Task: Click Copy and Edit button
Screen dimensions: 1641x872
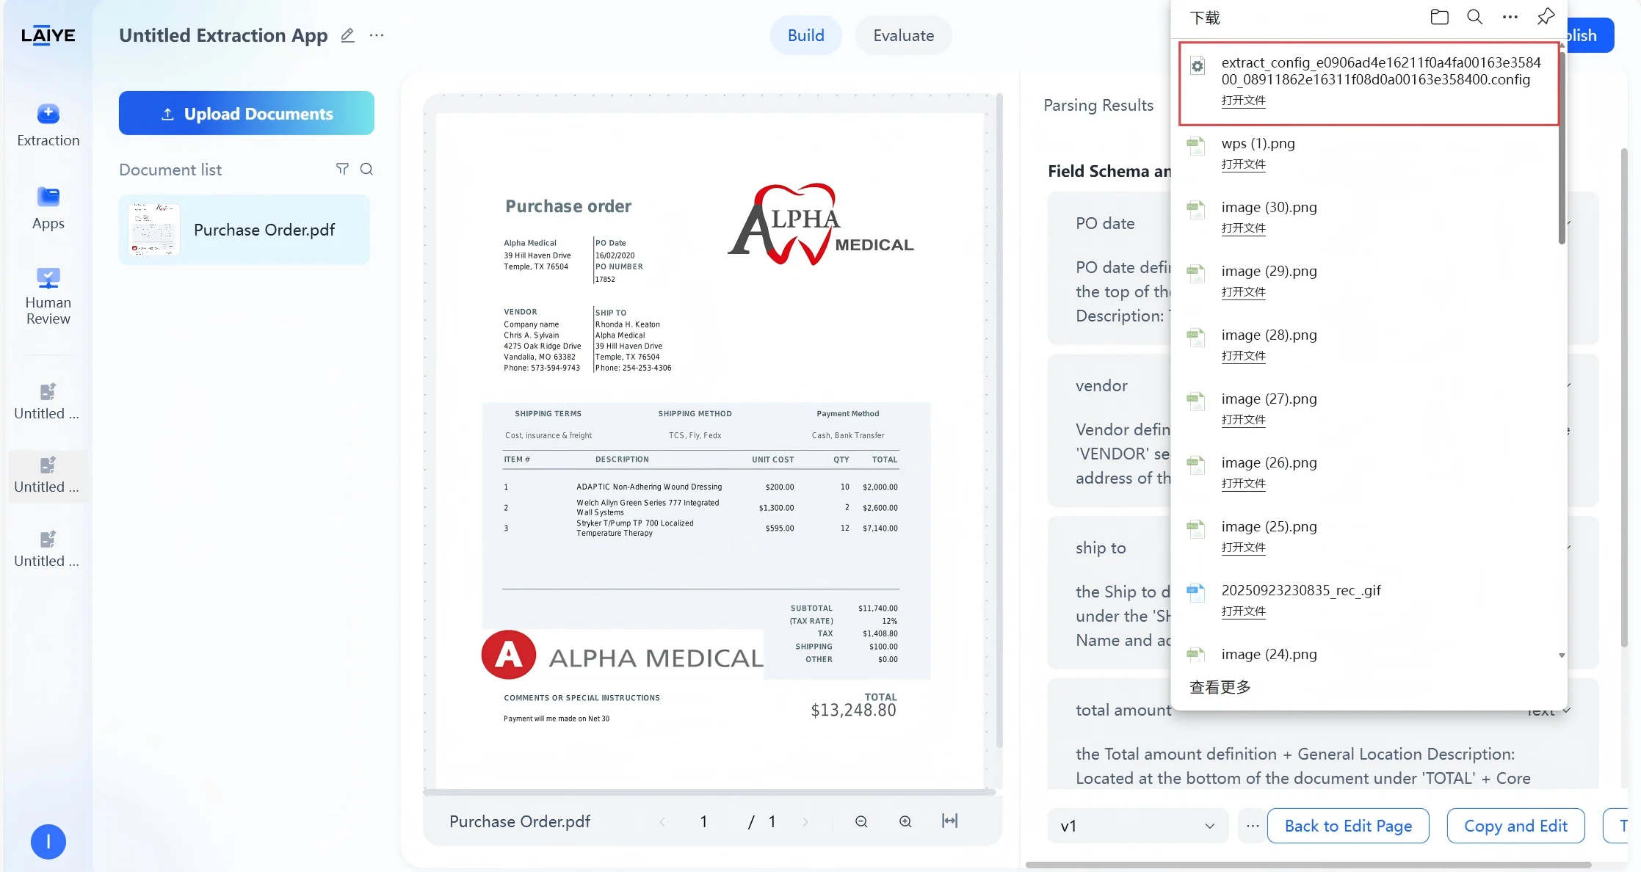Action: [x=1515, y=826]
